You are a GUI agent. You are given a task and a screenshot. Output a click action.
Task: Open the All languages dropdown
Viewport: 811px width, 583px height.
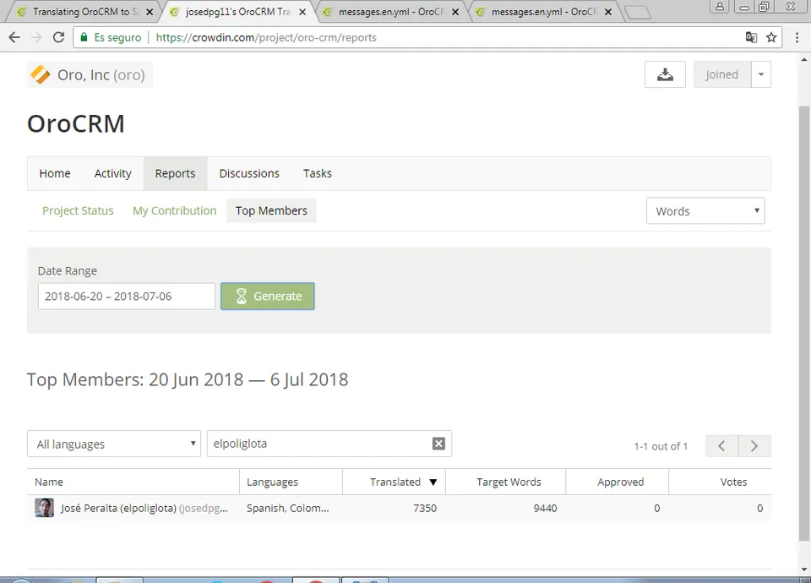(114, 444)
